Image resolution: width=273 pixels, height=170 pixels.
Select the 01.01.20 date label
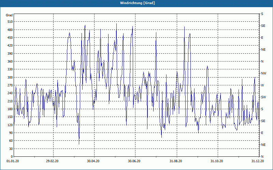point(13,161)
